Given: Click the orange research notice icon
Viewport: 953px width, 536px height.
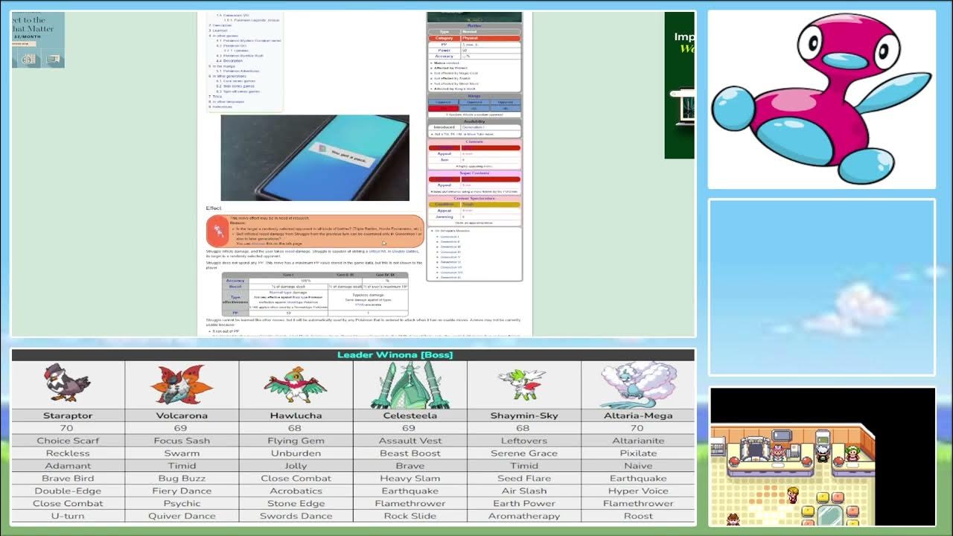Looking at the screenshot, I should point(217,231).
